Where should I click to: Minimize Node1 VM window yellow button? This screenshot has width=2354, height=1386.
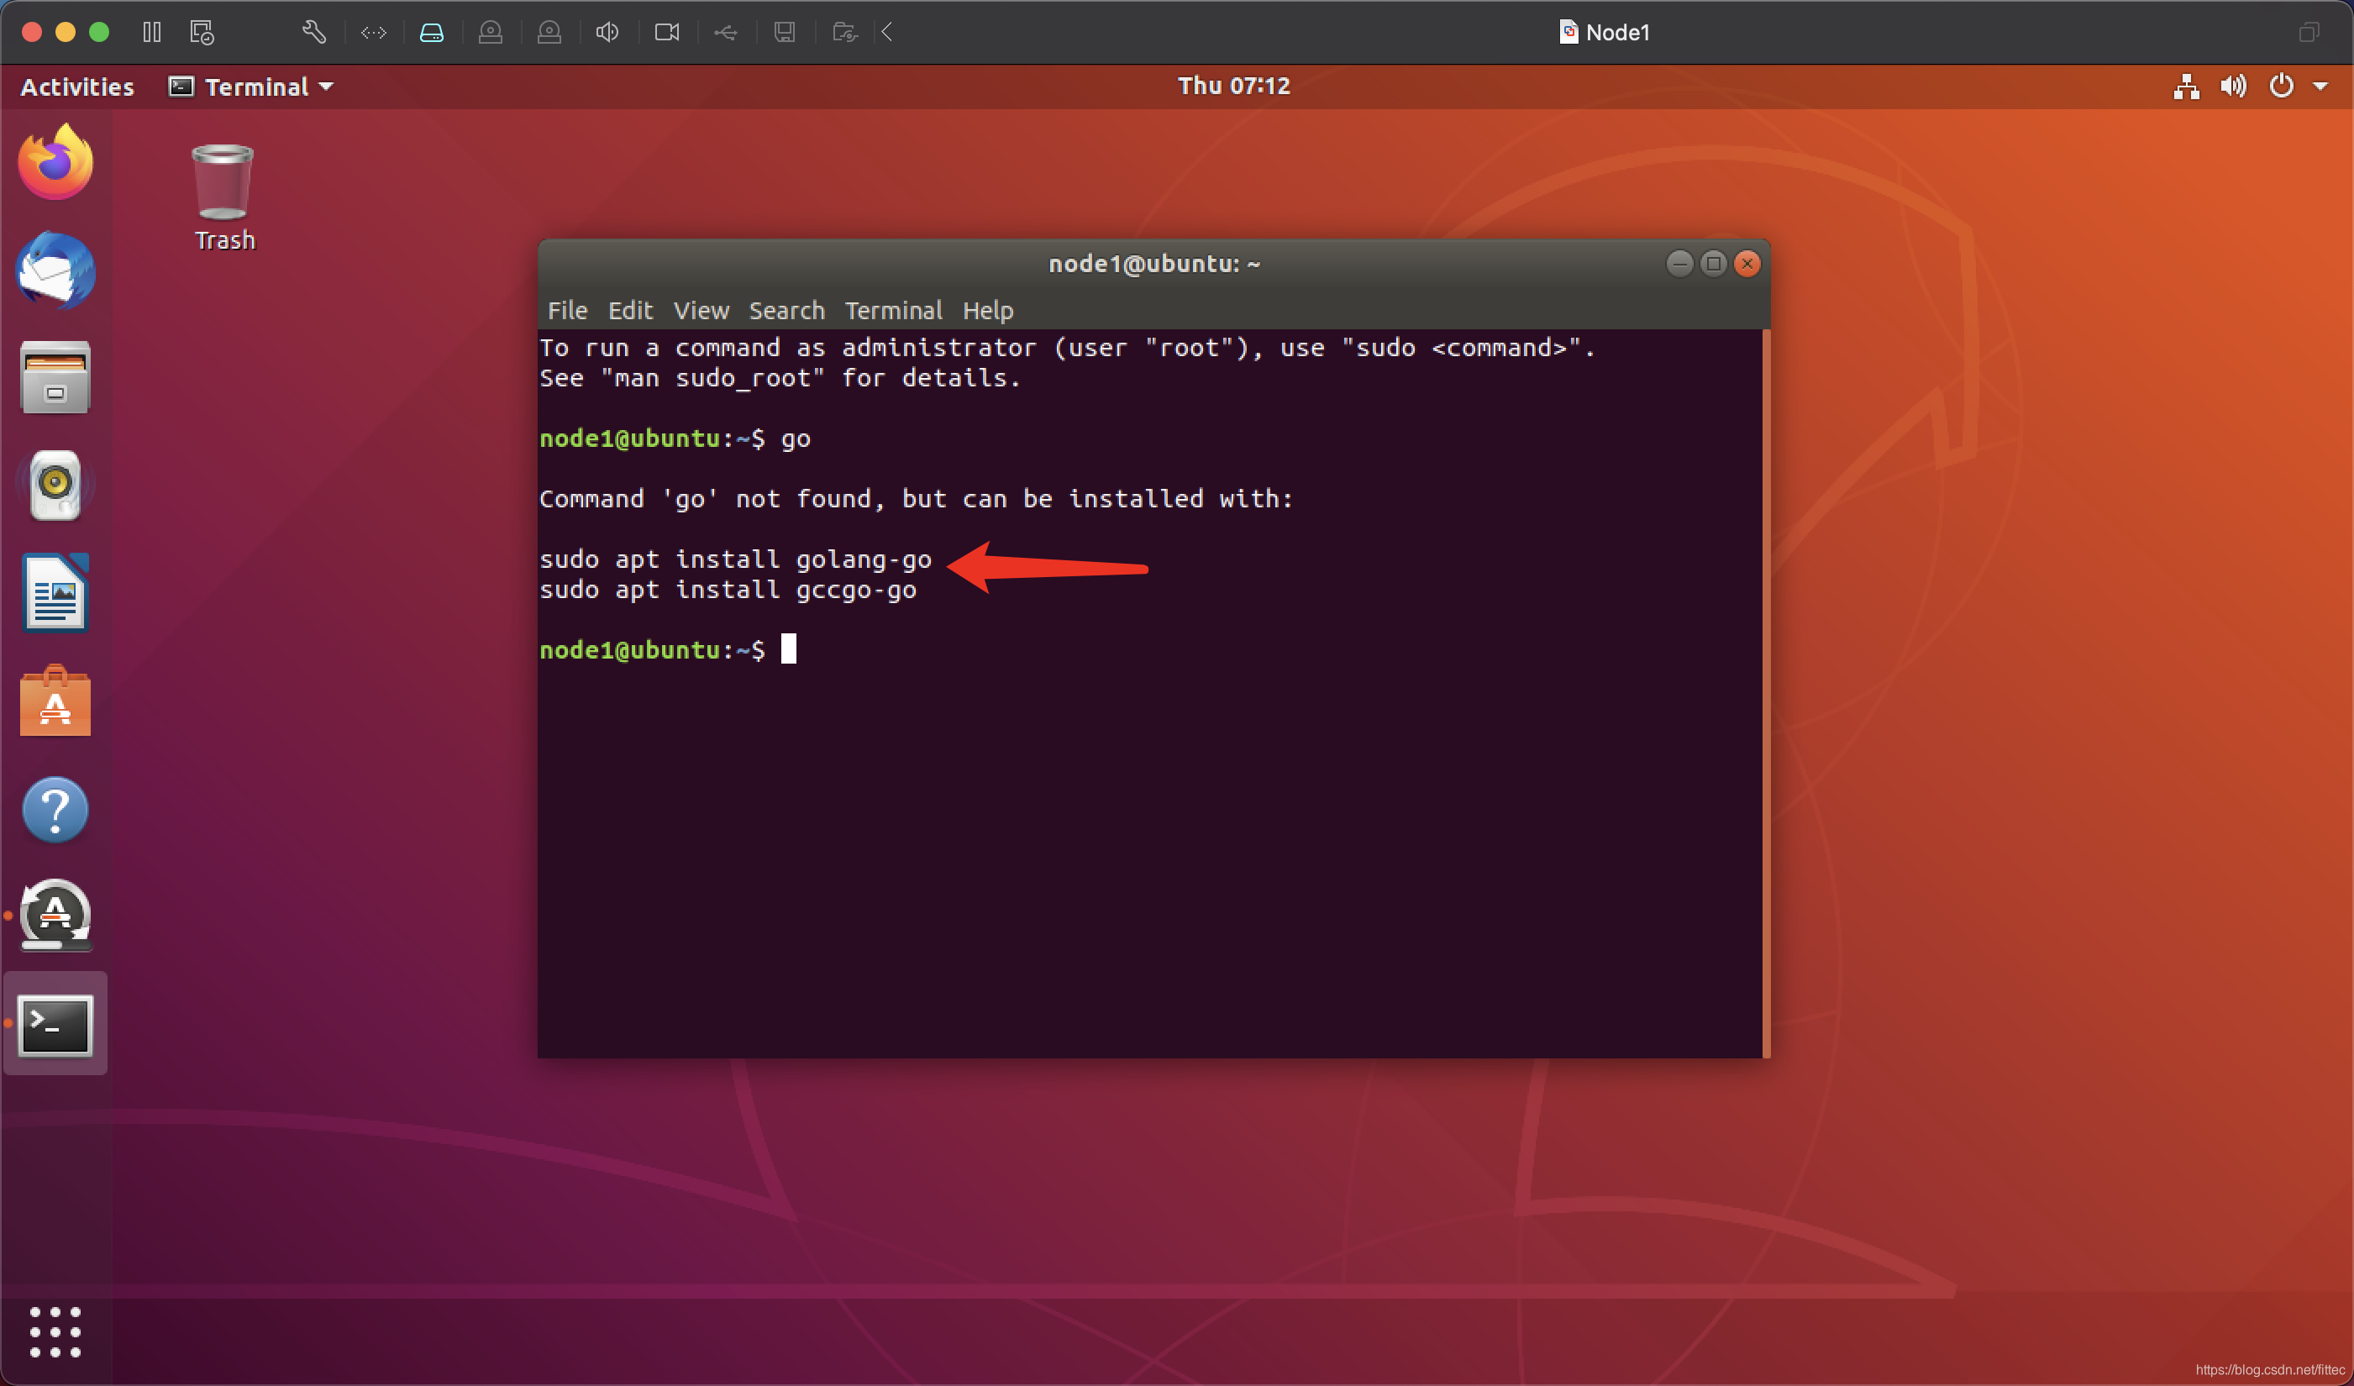click(x=66, y=33)
